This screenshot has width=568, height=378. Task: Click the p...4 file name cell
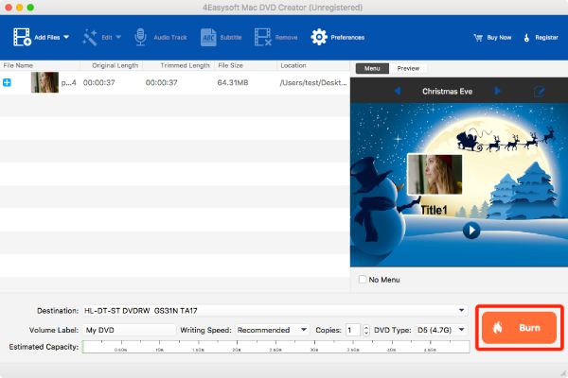68,82
